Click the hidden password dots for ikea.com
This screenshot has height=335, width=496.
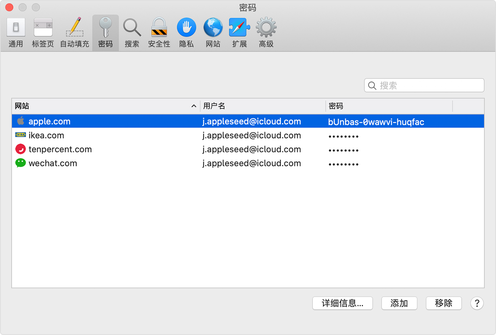(343, 136)
